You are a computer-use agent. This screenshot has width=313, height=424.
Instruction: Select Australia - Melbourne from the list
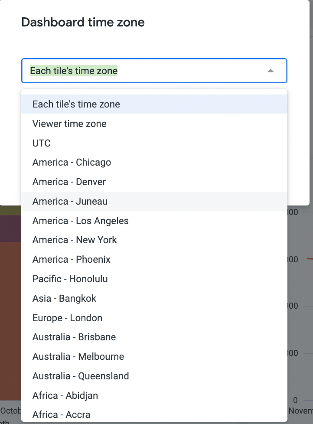point(78,356)
